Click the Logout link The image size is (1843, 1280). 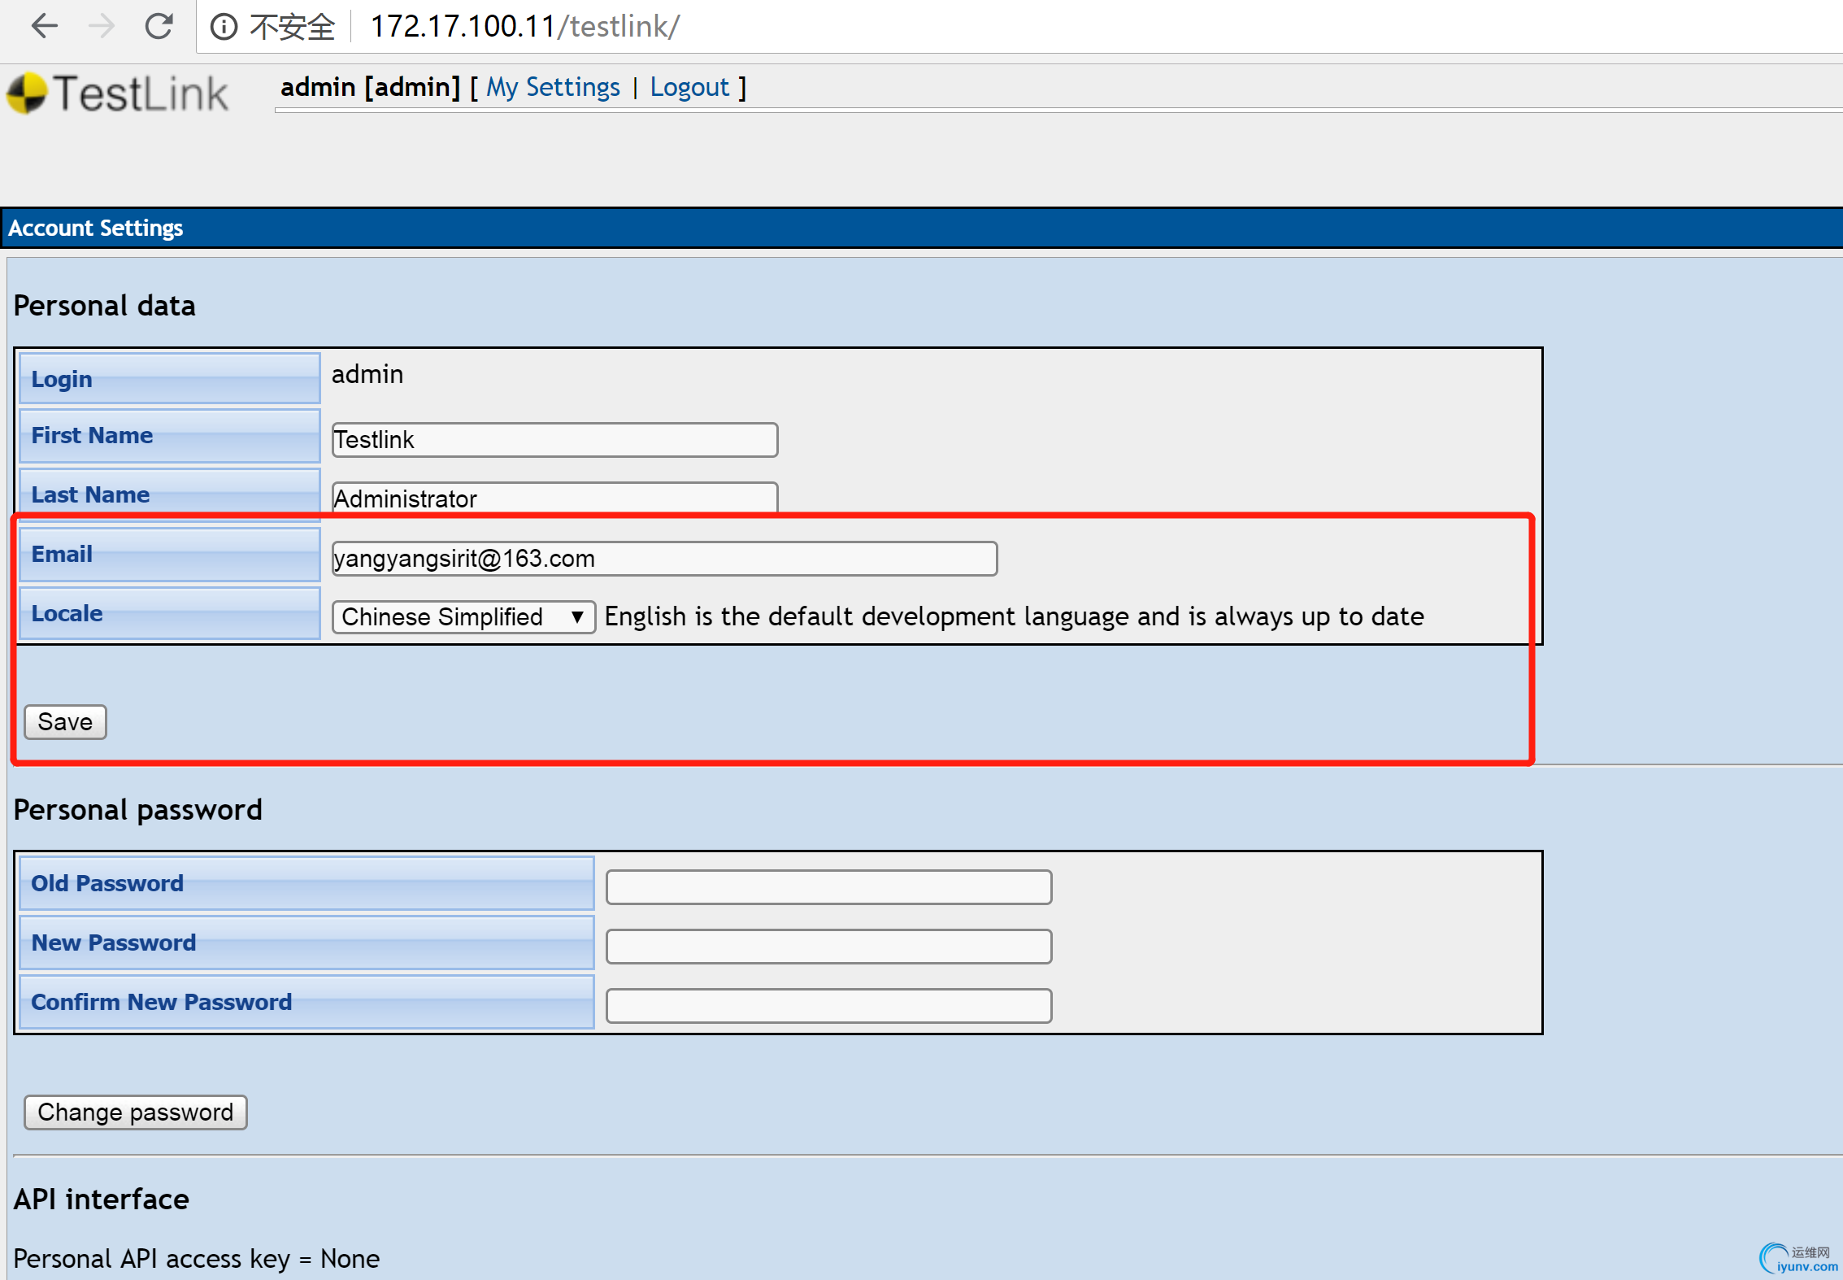(689, 87)
